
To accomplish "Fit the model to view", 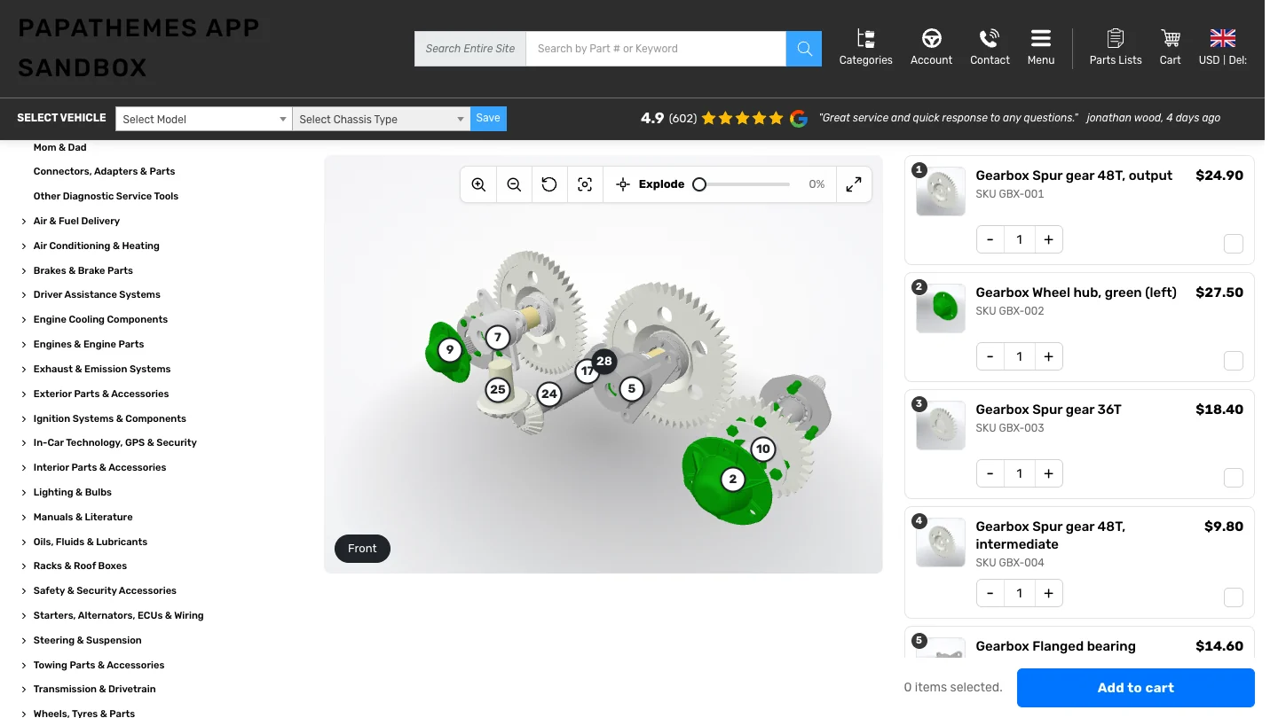I will (585, 184).
